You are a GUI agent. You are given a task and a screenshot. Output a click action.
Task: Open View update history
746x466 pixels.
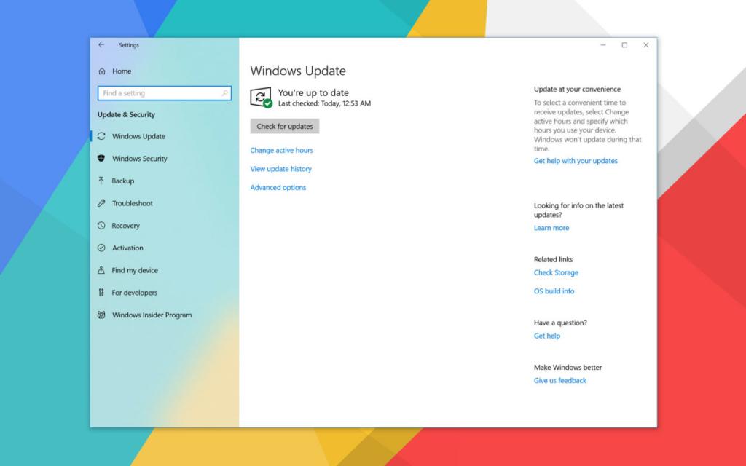pos(280,169)
